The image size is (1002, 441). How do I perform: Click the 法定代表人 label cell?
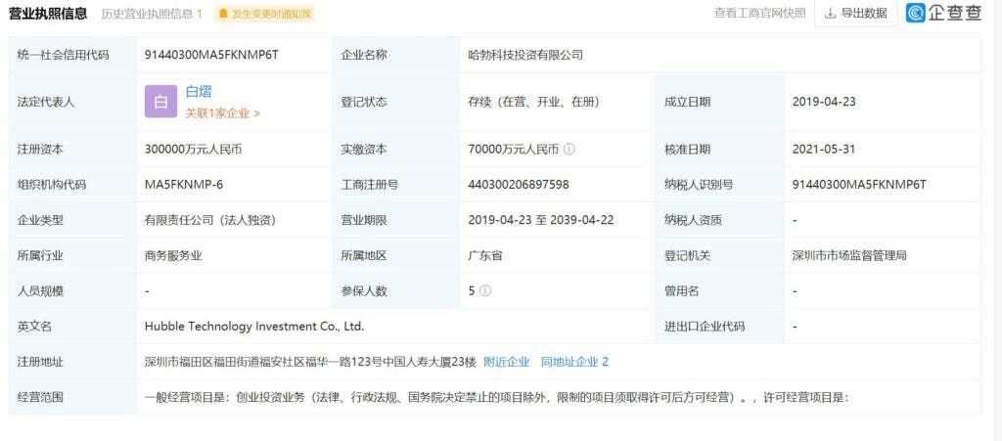tap(72, 102)
